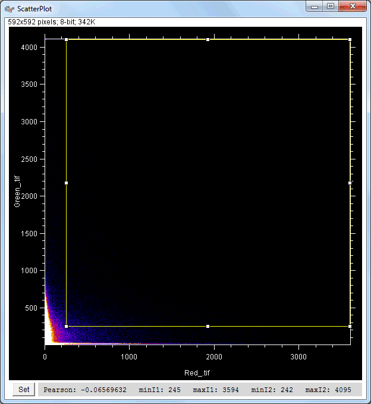Click the right-middle selection handle
Image resolution: width=371 pixels, height=404 pixels.
[350, 183]
